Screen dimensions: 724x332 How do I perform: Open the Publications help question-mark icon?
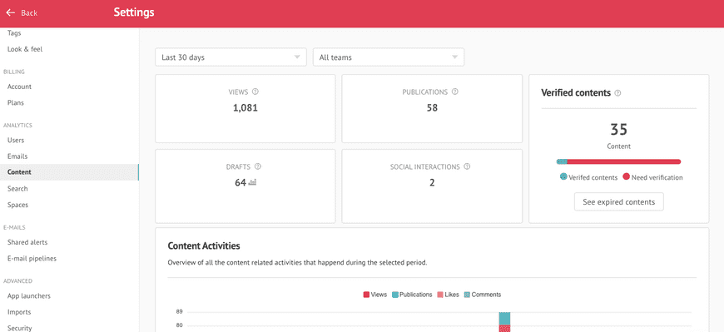click(x=455, y=92)
